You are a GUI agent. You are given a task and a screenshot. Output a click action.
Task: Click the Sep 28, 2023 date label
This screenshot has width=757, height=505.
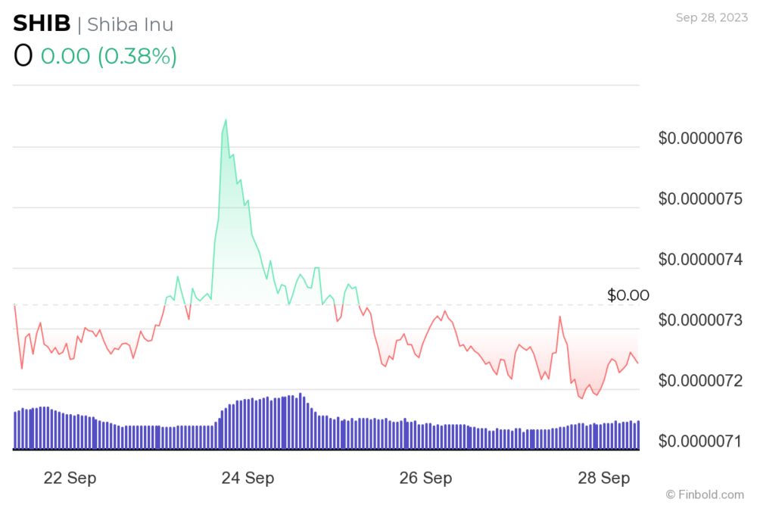click(712, 17)
